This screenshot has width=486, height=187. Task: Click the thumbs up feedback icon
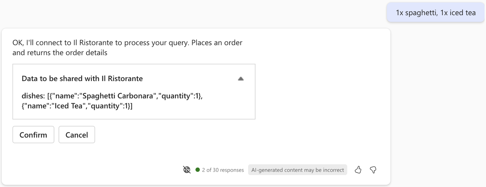358,170
